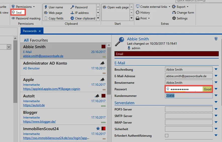
Task: Click the shield icon beside Abbie Smith header
Action: coord(216,39)
